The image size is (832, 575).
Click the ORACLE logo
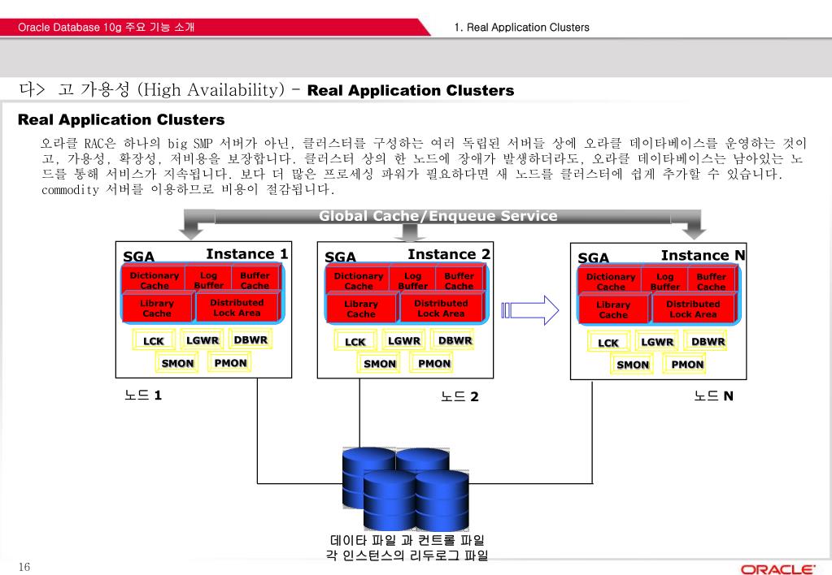pos(778,569)
